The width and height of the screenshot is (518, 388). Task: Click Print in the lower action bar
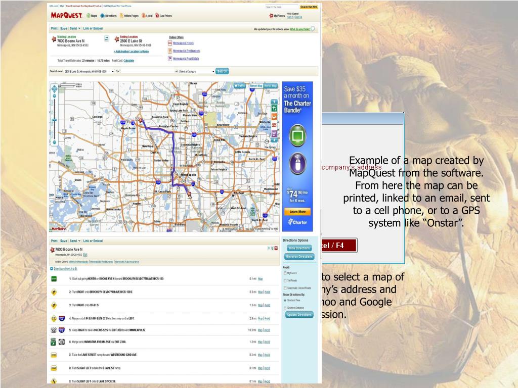click(x=54, y=241)
